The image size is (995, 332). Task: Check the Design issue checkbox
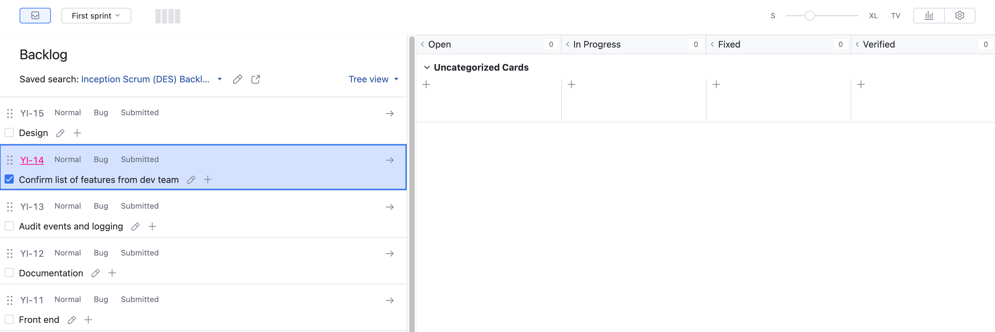[9, 133]
